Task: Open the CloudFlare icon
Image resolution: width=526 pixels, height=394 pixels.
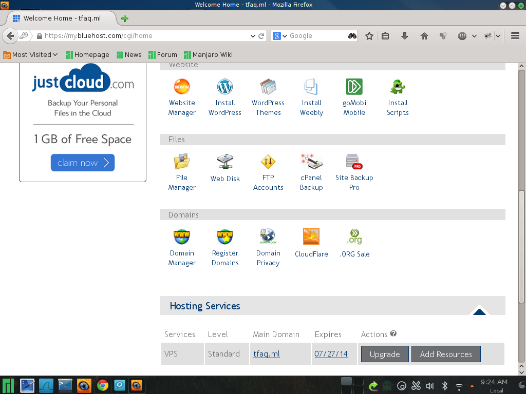Action: click(311, 237)
